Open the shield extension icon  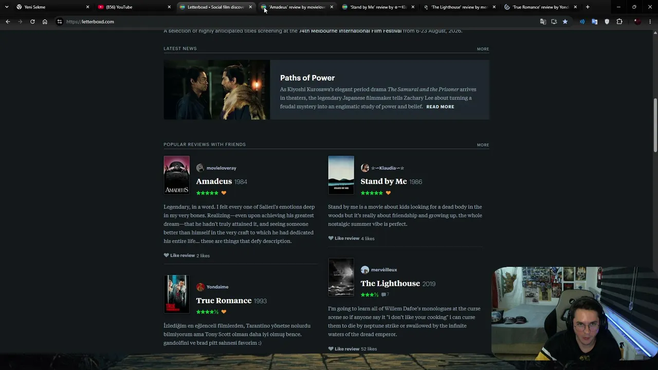tap(607, 22)
